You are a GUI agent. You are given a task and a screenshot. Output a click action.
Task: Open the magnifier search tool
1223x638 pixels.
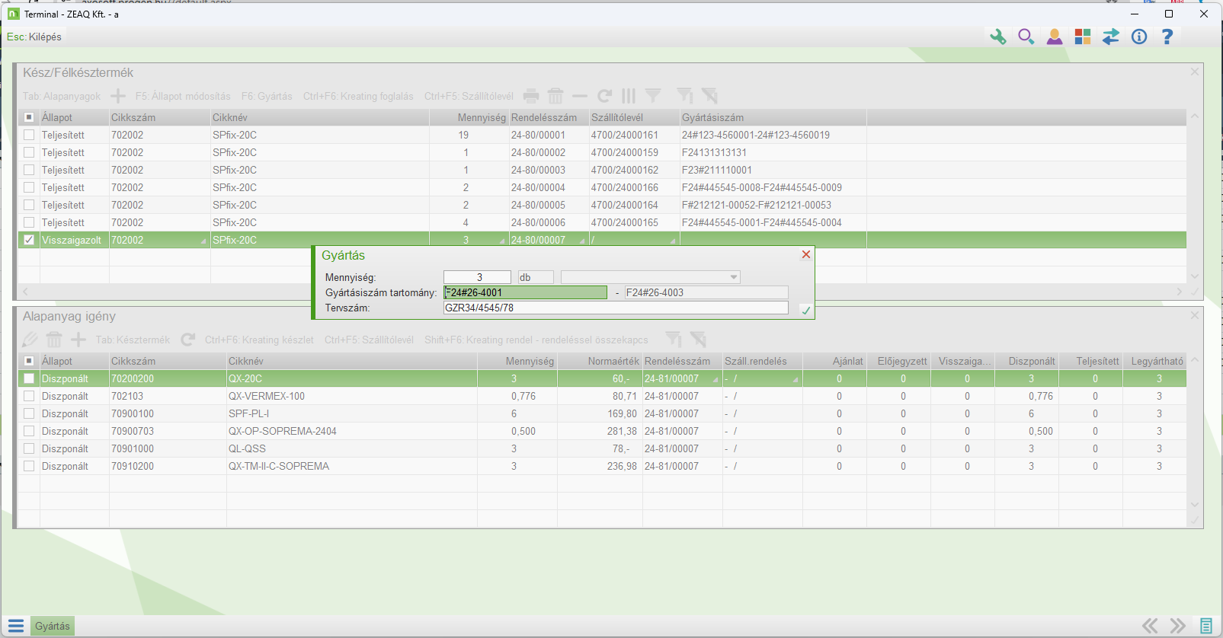tap(1026, 37)
